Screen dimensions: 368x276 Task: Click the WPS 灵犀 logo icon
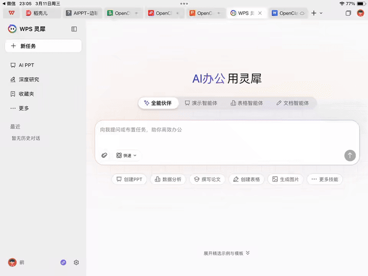(12, 29)
